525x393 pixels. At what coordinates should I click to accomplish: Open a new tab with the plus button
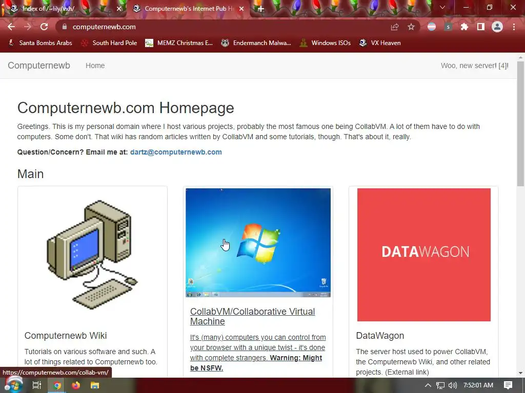[261, 9]
